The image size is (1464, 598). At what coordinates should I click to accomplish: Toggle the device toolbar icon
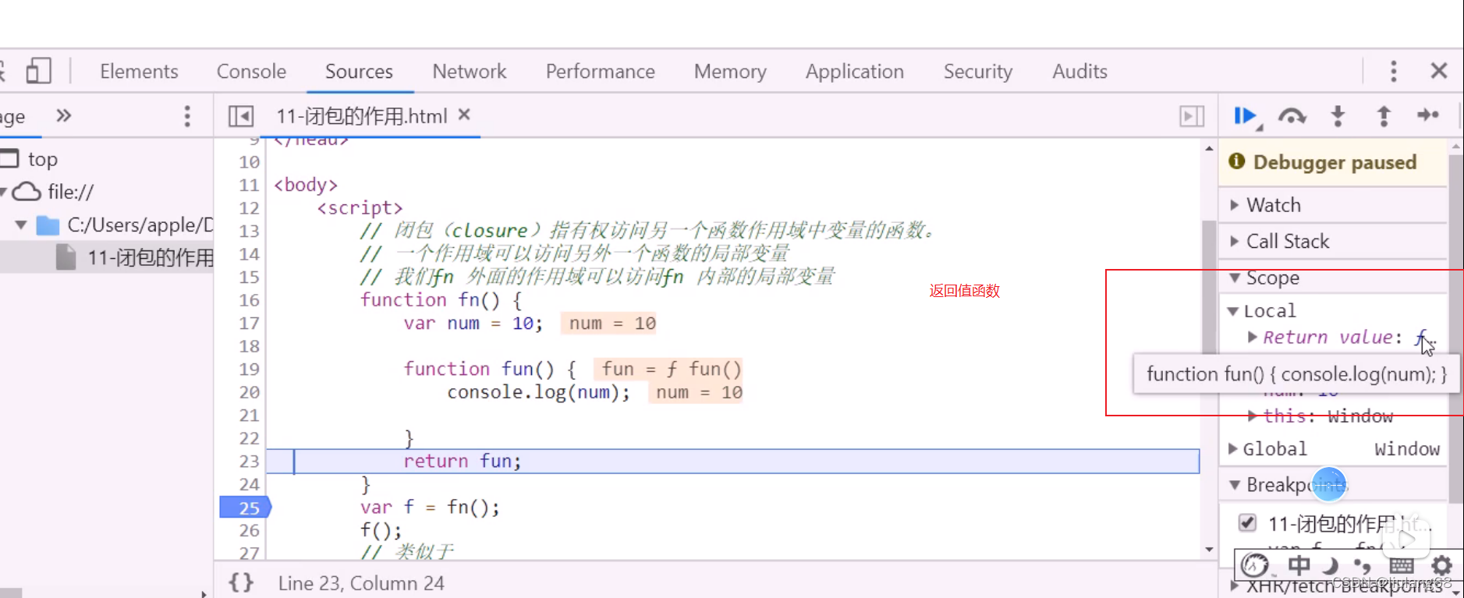[38, 71]
